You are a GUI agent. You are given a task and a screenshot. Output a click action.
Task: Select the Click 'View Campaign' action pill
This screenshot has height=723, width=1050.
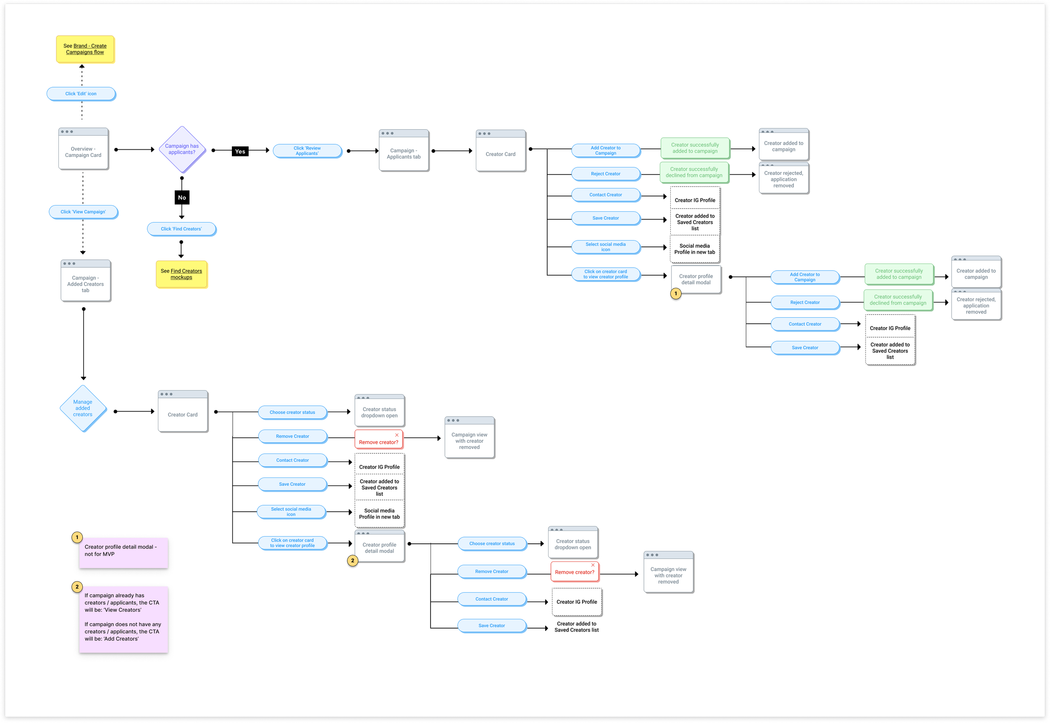pyautogui.click(x=83, y=211)
